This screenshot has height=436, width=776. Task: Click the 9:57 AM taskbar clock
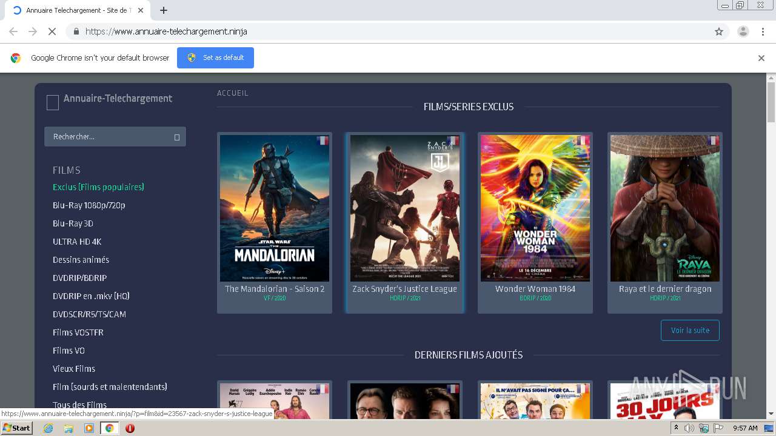(x=745, y=428)
